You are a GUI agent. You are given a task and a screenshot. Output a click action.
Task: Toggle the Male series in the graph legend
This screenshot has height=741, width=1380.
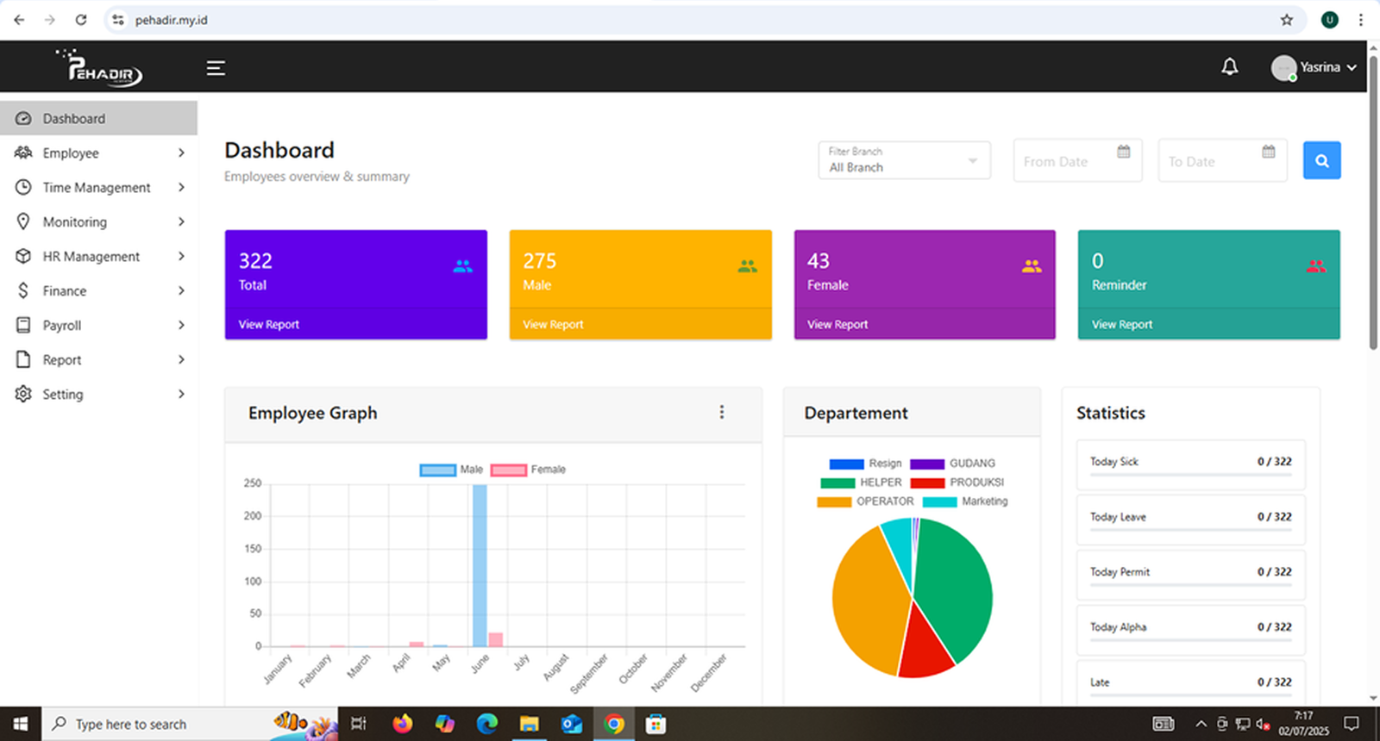tap(451, 470)
